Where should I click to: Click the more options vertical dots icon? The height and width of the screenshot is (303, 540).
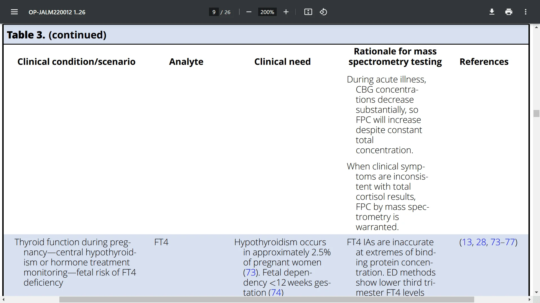[526, 12]
